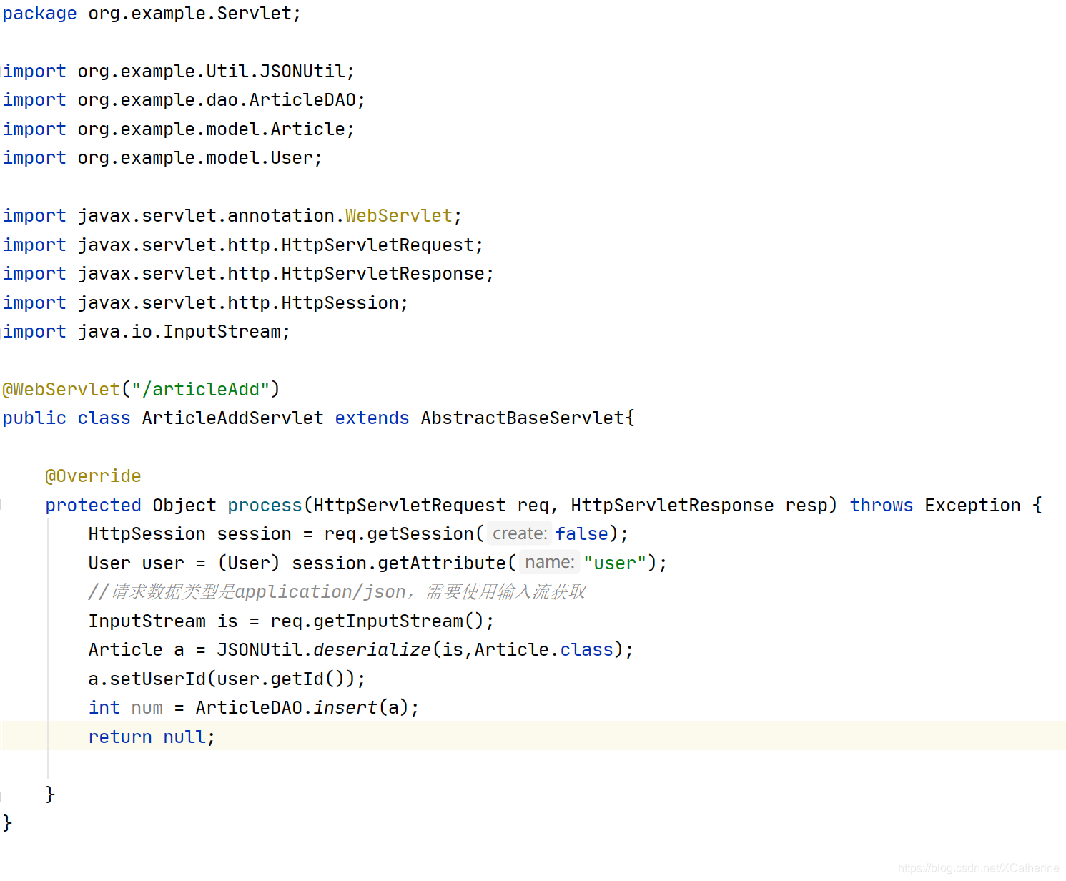Click the package org.example.Servlet declaration
Viewport: 1066px width, 881px height.
coord(152,14)
